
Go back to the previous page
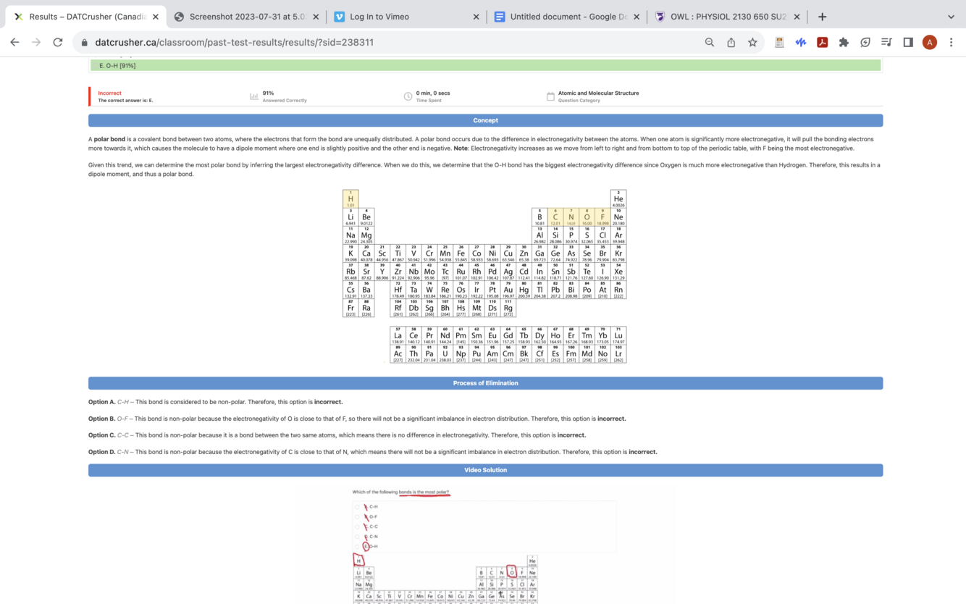tap(14, 42)
